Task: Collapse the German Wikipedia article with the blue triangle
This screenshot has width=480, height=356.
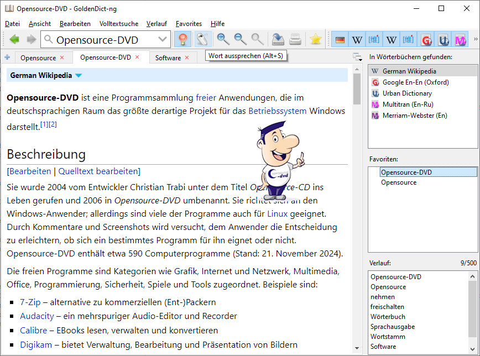Action: point(79,76)
